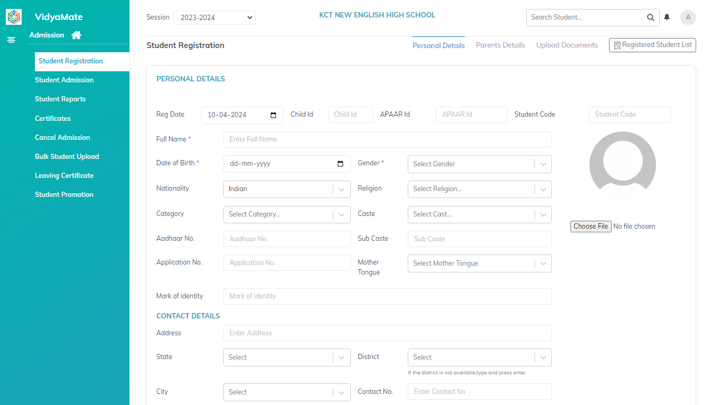Click the student photo placeholder avatar
712x405 pixels.
(622, 164)
